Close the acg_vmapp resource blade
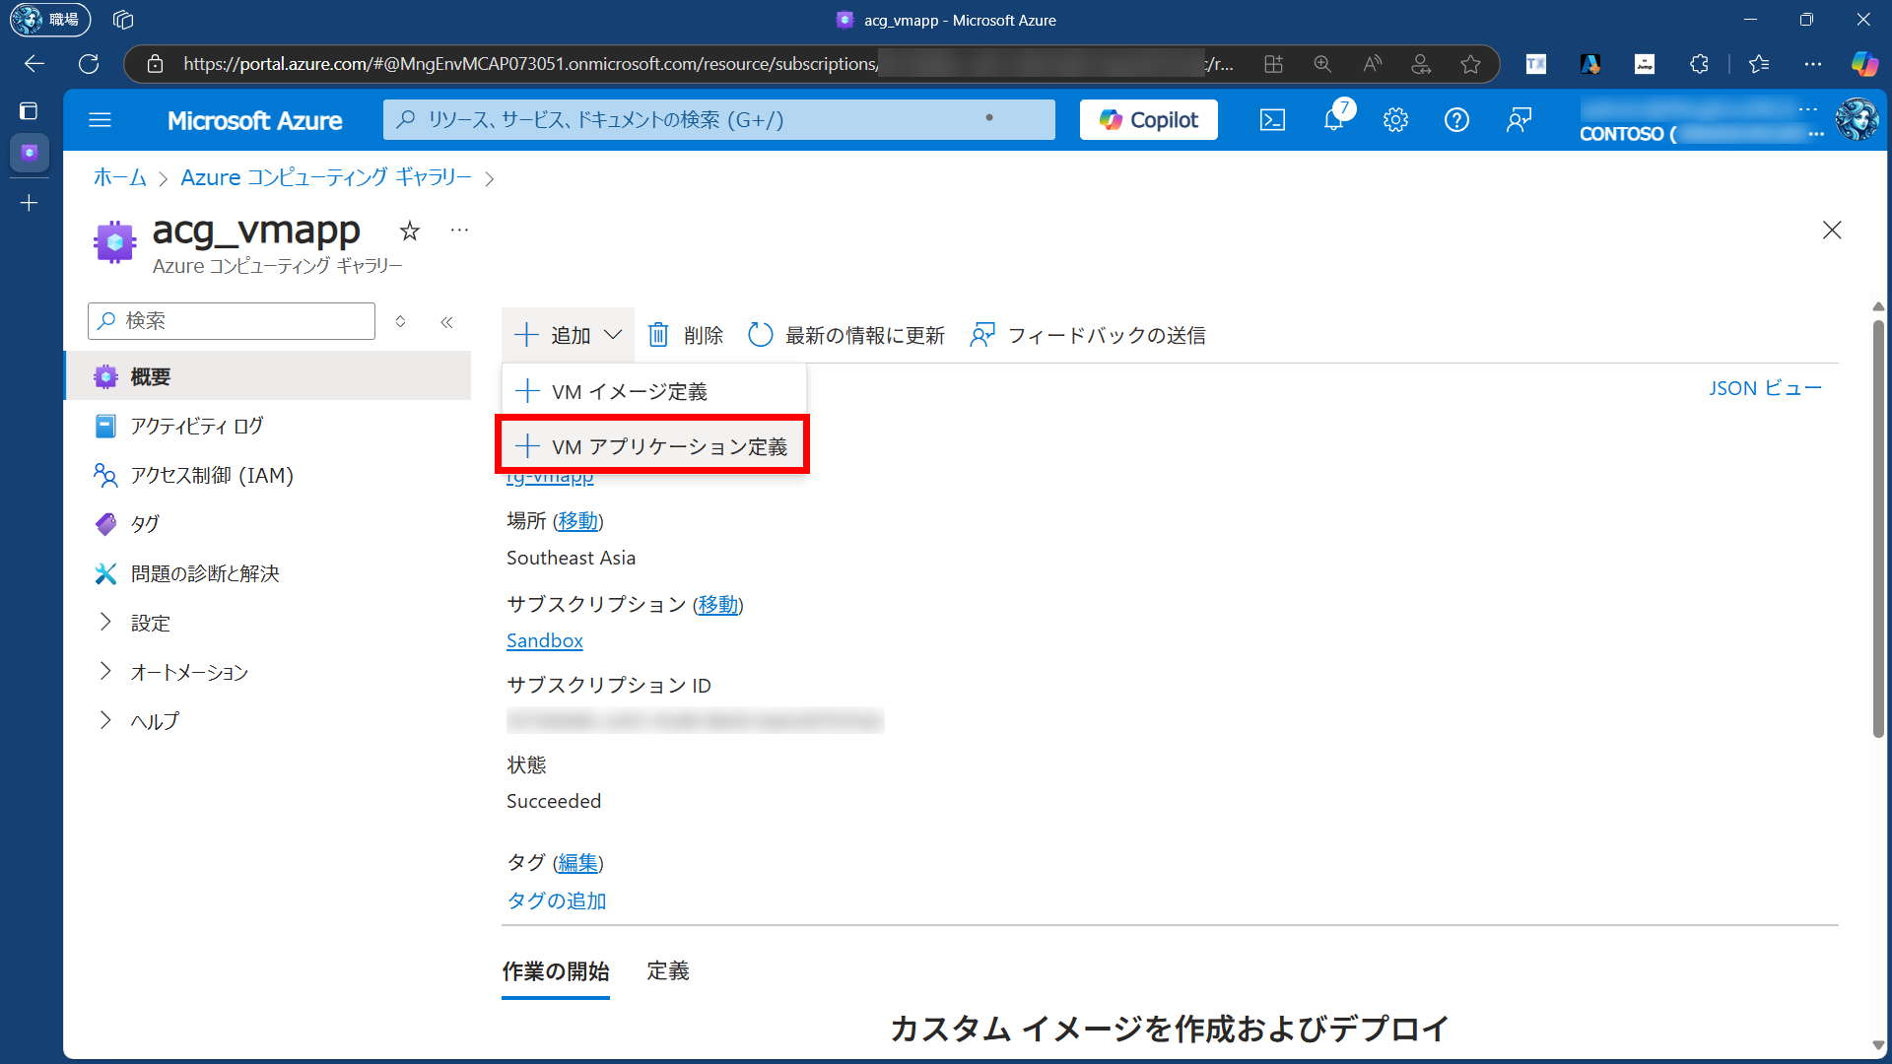The width and height of the screenshot is (1892, 1064). point(1832,231)
